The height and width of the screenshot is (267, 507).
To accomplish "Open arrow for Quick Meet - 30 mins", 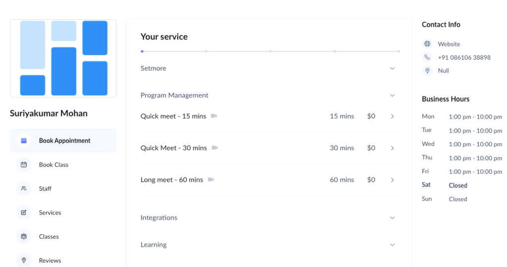I will point(392,148).
